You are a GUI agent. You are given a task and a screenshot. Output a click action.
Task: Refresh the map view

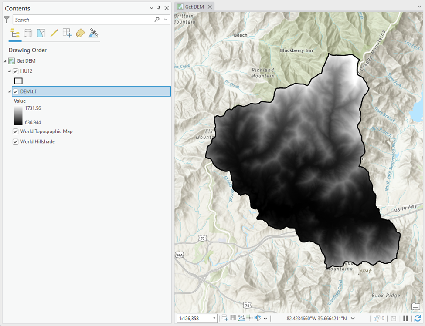click(x=417, y=319)
